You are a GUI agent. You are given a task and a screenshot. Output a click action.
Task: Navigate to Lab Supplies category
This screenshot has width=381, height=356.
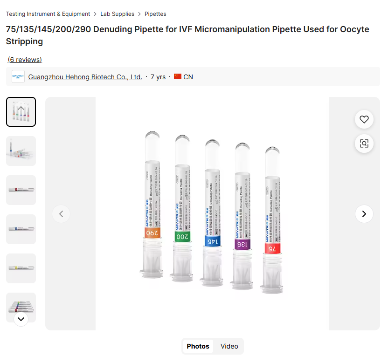tap(117, 14)
